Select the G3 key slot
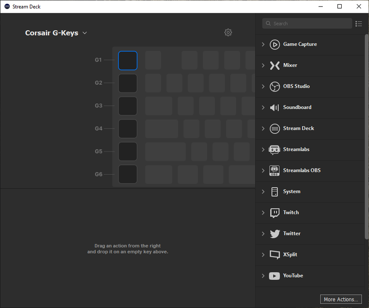369x308 pixels. (x=127, y=106)
